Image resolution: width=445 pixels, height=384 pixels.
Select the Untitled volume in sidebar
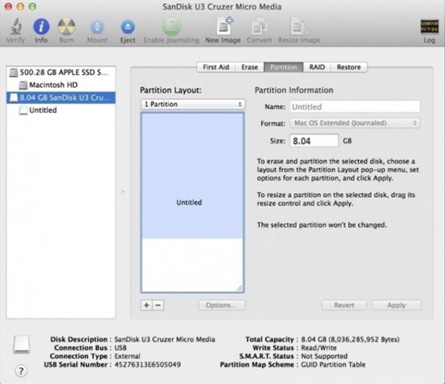point(61,110)
